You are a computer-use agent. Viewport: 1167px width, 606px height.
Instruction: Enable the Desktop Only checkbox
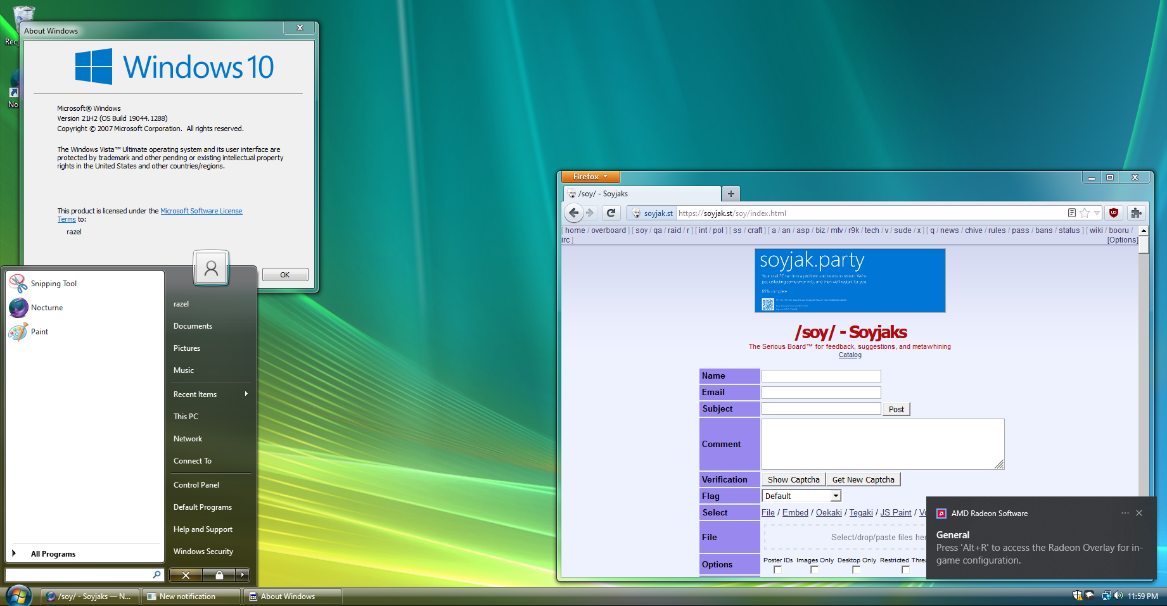(x=856, y=570)
